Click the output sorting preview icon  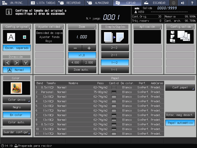(x=180, y=37)
